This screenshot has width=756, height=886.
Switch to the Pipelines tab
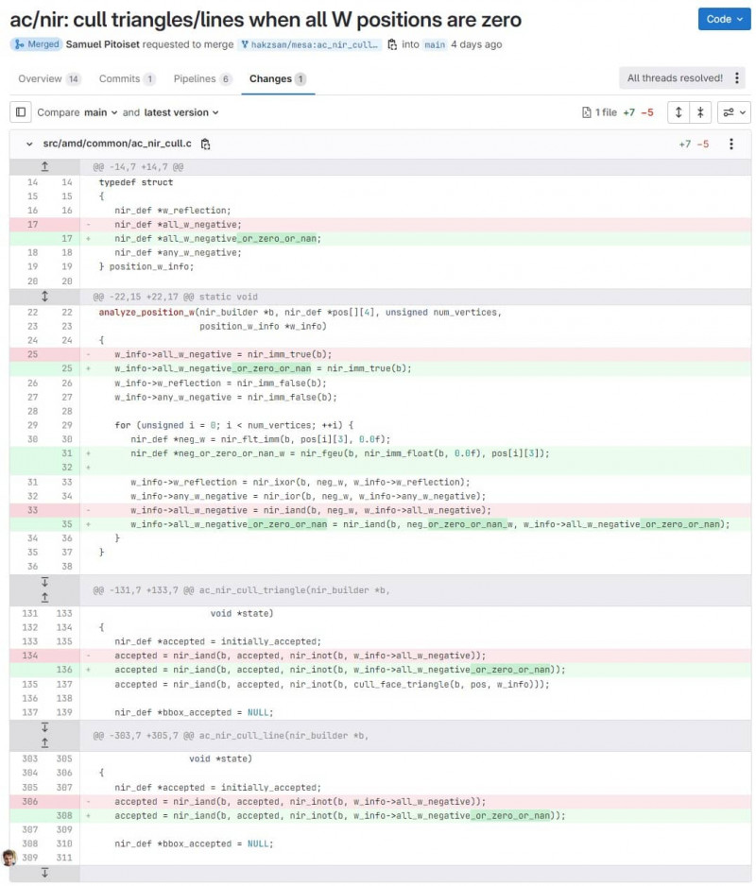(x=203, y=78)
